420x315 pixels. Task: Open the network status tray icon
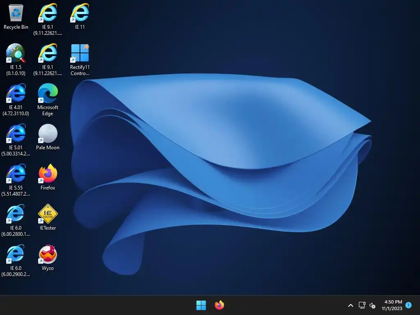tap(362, 305)
